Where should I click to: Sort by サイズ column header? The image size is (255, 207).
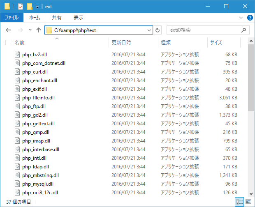tap(216, 43)
